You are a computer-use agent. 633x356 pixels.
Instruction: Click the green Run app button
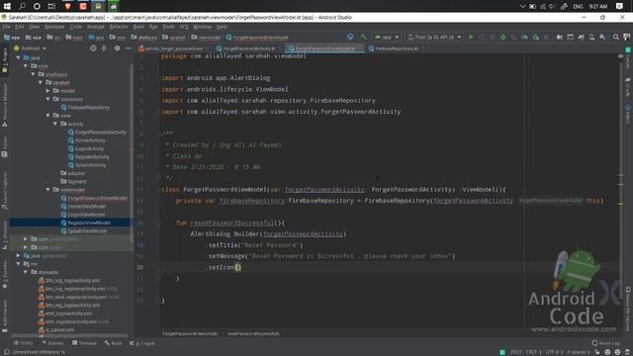tap(471, 38)
